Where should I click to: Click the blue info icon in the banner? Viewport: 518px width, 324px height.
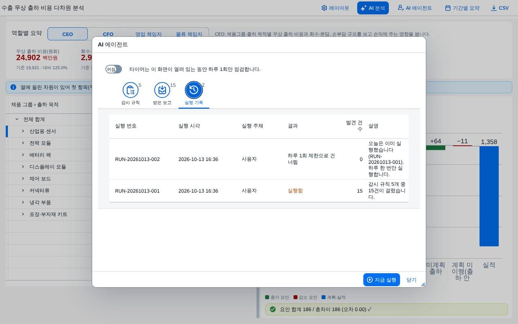pos(13,87)
